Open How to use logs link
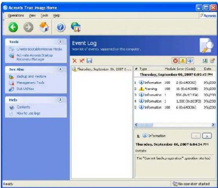 pyautogui.click(x=28, y=113)
